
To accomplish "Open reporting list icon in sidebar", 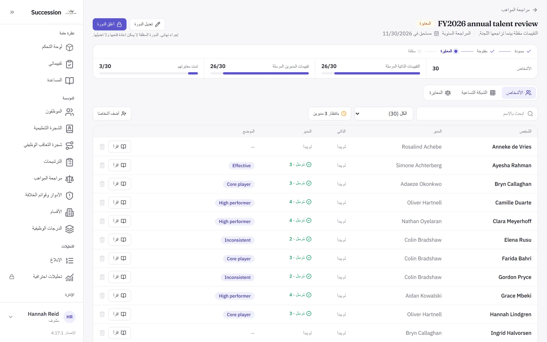I will click(69, 260).
